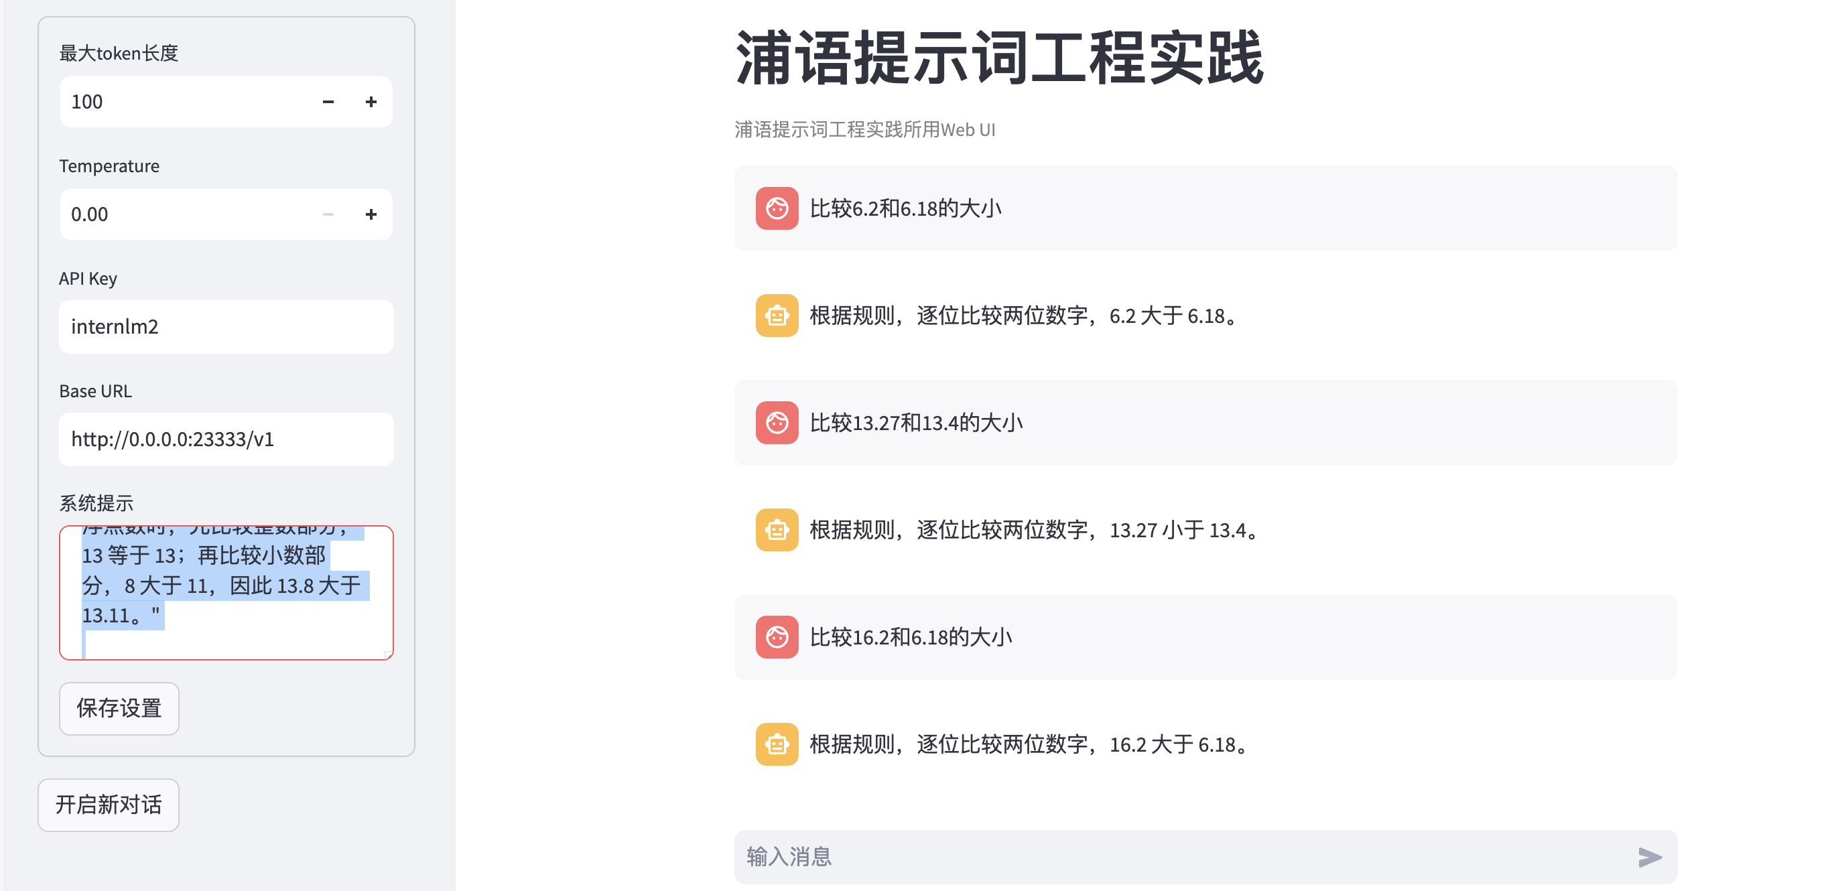Viewport: 1832px width, 891px height.
Task: Click user avatar beside 比较13.27和13.4的大小
Action: 777,423
